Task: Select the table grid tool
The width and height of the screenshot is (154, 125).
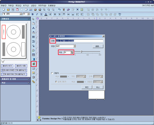Action: 33,55
